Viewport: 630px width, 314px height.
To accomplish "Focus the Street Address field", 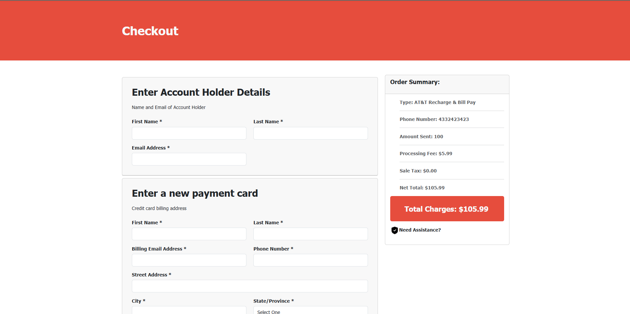I will tap(250, 286).
